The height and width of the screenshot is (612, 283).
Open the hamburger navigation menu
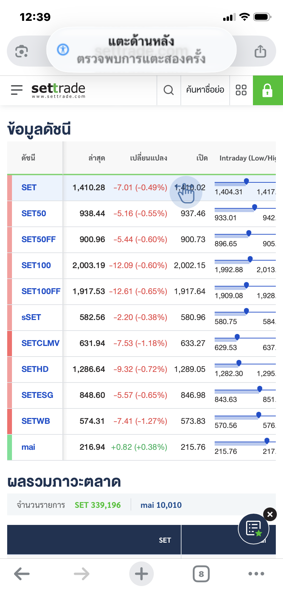coord(17,90)
